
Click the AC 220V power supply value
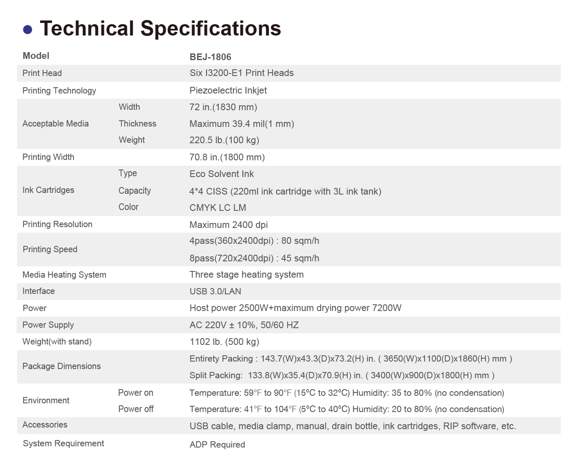pos(244,325)
